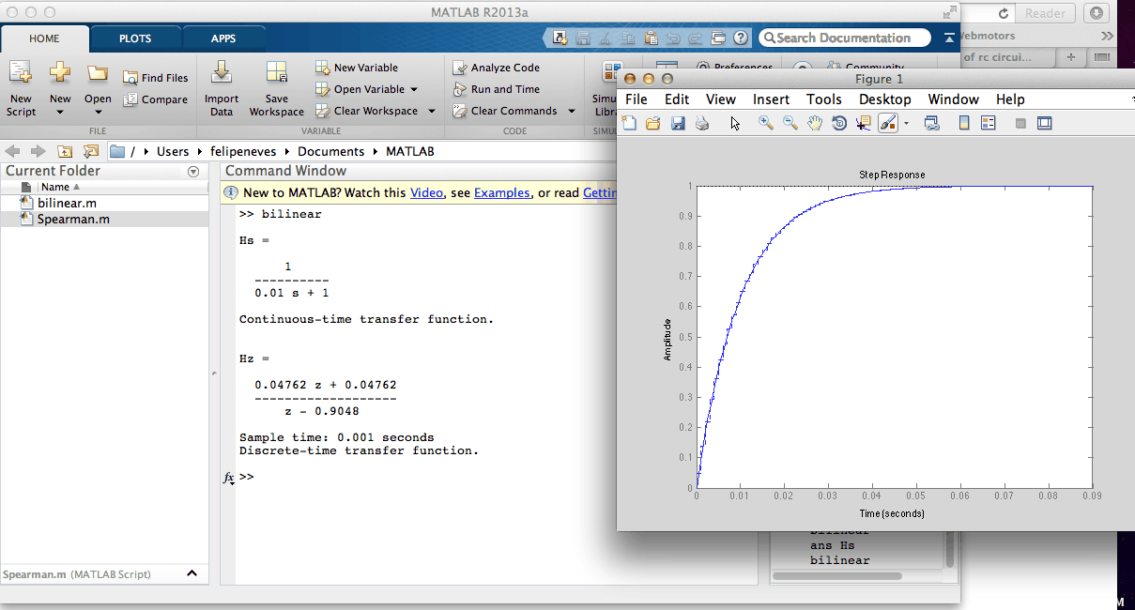Activate the Rotate 3D tool
Image resolution: width=1135 pixels, height=610 pixels.
(839, 123)
